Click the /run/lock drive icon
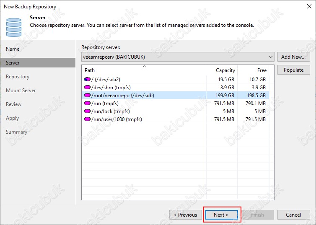Screen dimensions: 316x225 coord(87,111)
